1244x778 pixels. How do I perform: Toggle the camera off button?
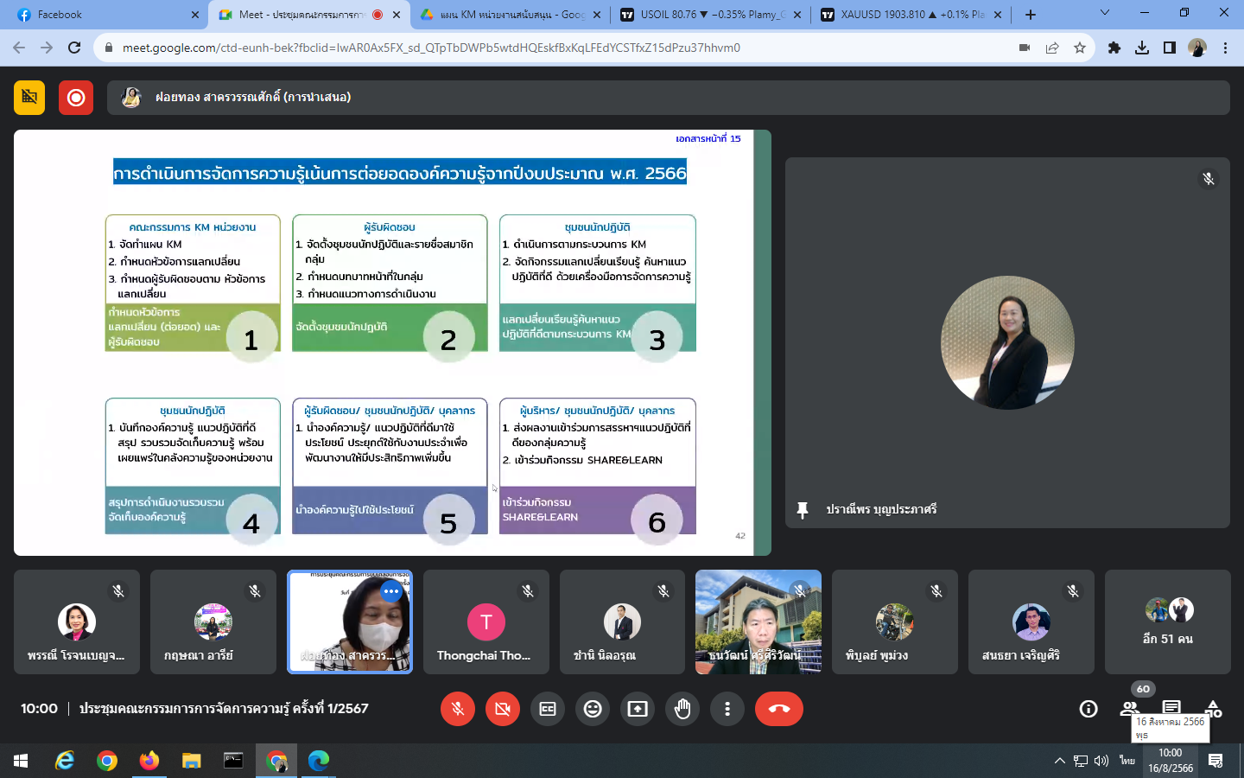click(503, 709)
